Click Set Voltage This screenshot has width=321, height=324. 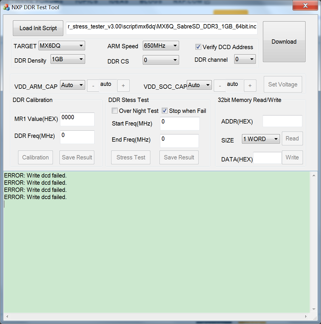282,84
